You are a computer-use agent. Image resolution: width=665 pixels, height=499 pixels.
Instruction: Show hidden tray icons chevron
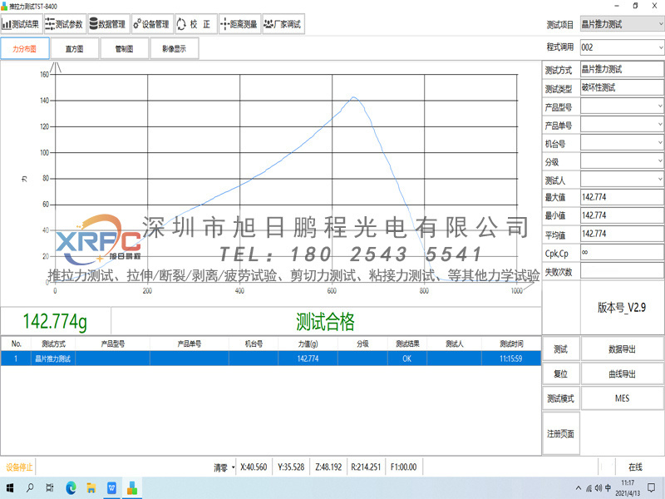(578, 488)
